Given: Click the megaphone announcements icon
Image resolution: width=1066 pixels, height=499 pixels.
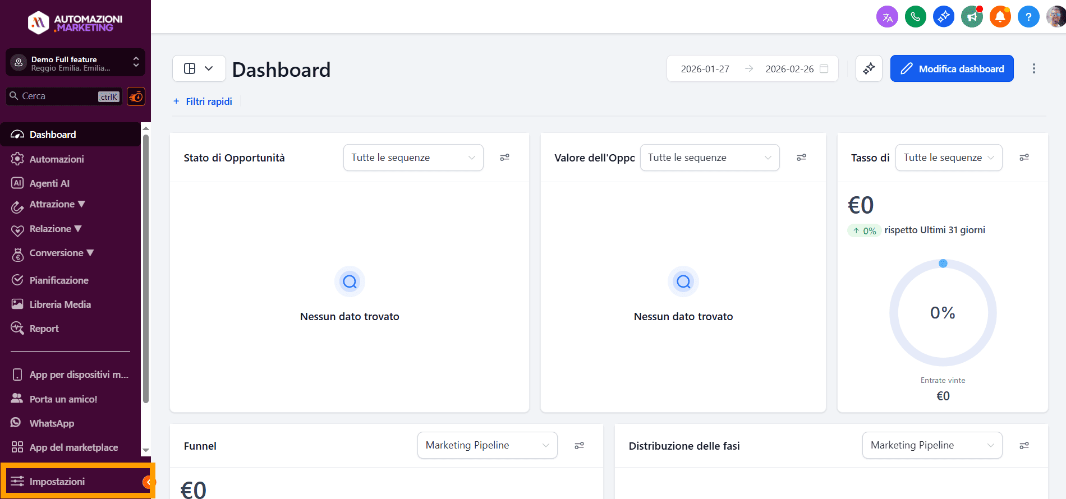Looking at the screenshot, I should (x=972, y=17).
